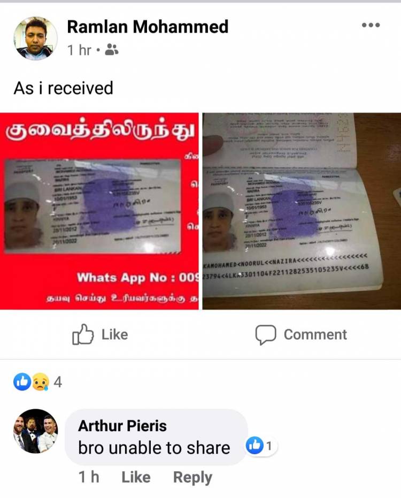
Task: Click the like badge on Arthur's comment
Action: point(261,446)
